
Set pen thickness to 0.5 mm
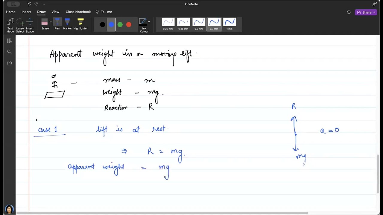click(x=199, y=24)
